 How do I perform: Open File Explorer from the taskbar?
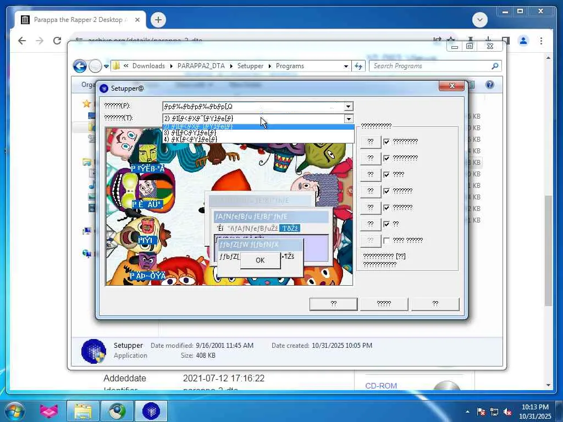pyautogui.click(x=84, y=411)
